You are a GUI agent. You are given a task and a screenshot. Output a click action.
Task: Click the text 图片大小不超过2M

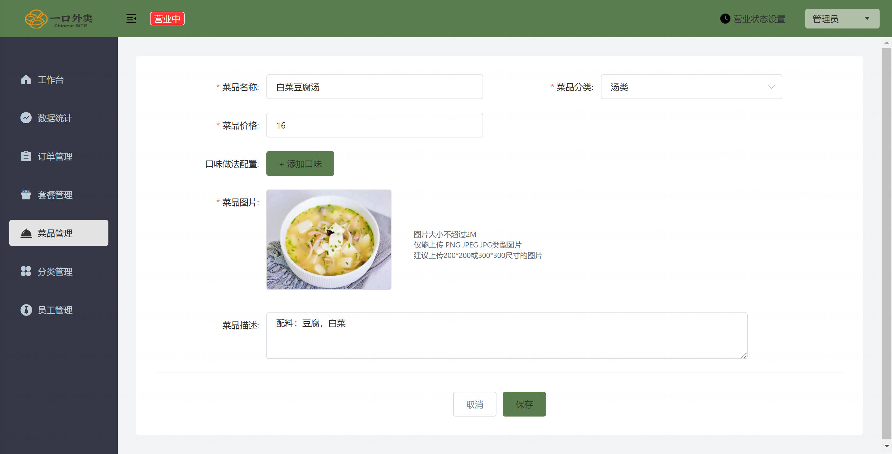(x=445, y=234)
